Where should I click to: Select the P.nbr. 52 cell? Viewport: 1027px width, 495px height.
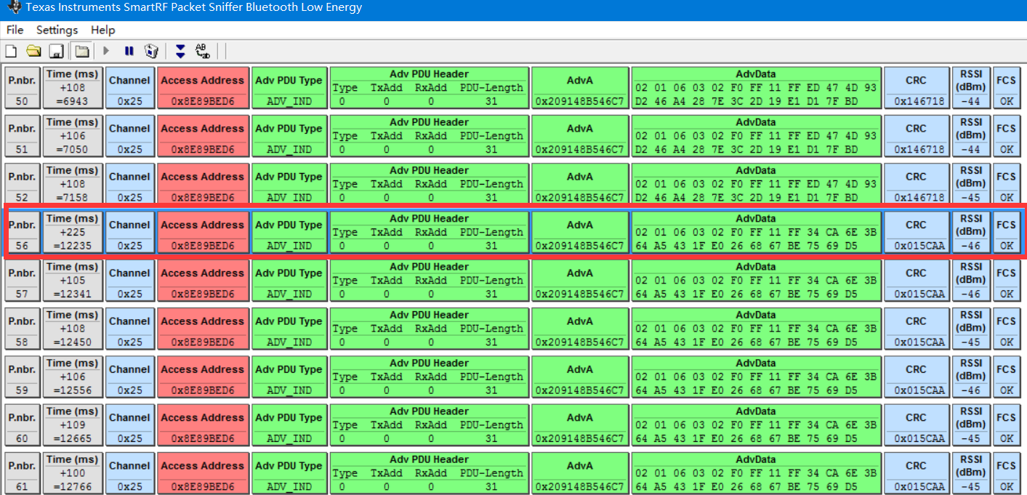(22, 184)
